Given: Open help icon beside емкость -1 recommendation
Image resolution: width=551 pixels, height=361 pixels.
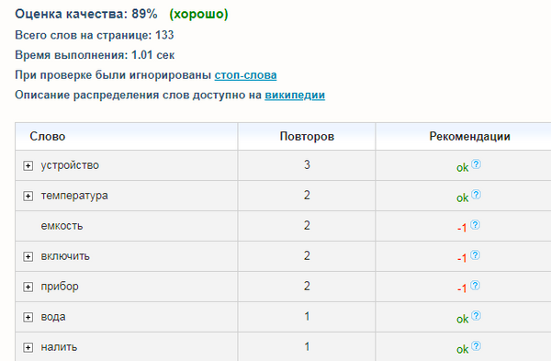Looking at the screenshot, I should click(475, 225).
